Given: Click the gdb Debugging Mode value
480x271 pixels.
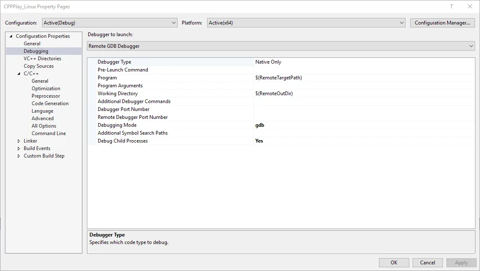Looking at the screenshot, I should pyautogui.click(x=260, y=125).
